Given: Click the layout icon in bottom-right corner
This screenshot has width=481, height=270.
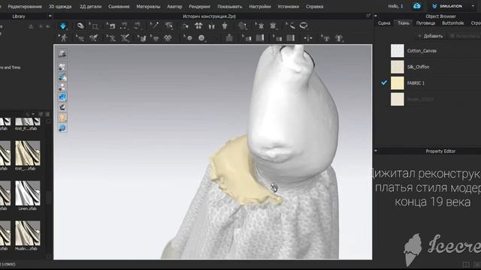Looking at the screenshot, I should click(x=466, y=264).
